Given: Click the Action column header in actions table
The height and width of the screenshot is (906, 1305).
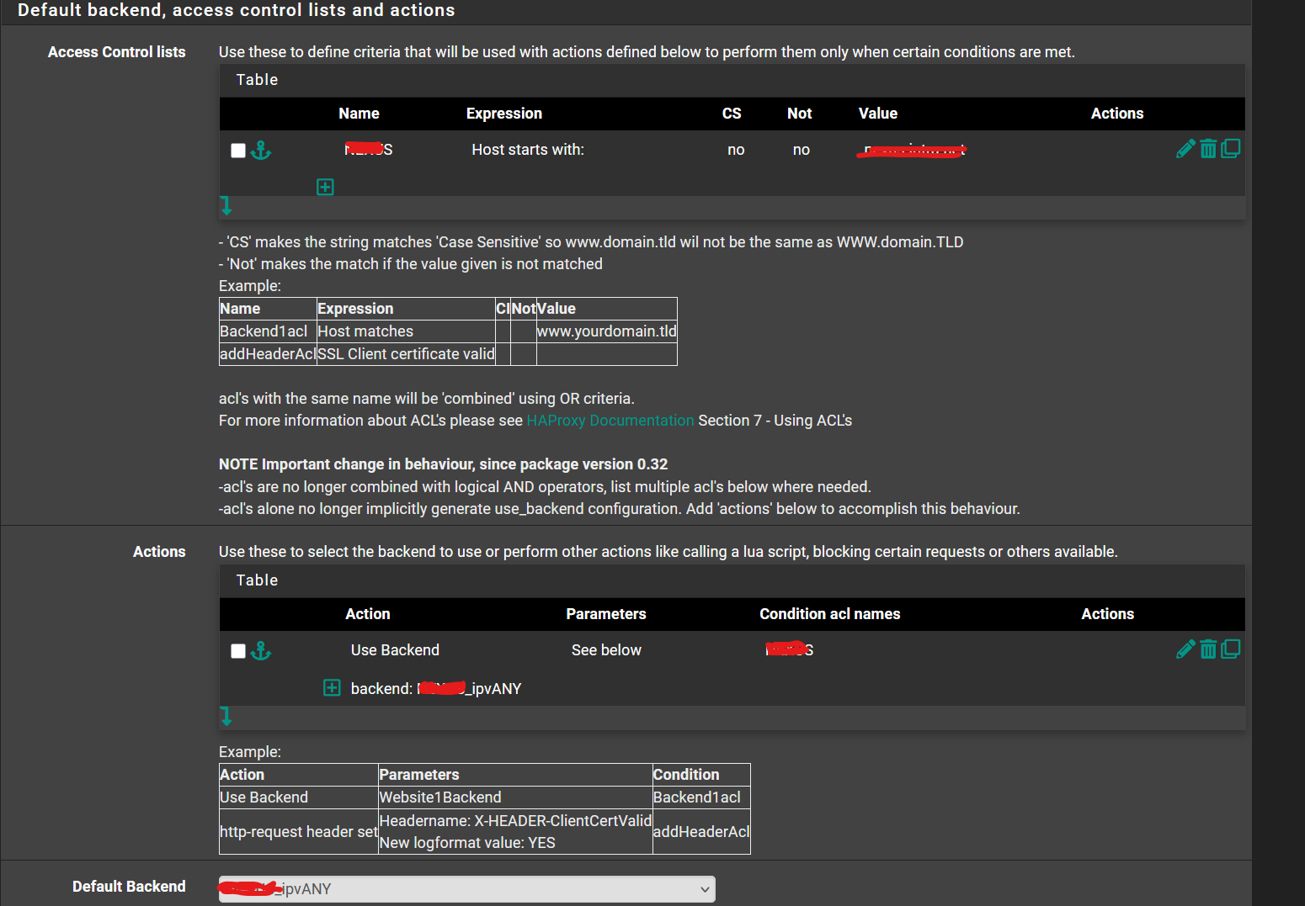Looking at the screenshot, I should (368, 614).
